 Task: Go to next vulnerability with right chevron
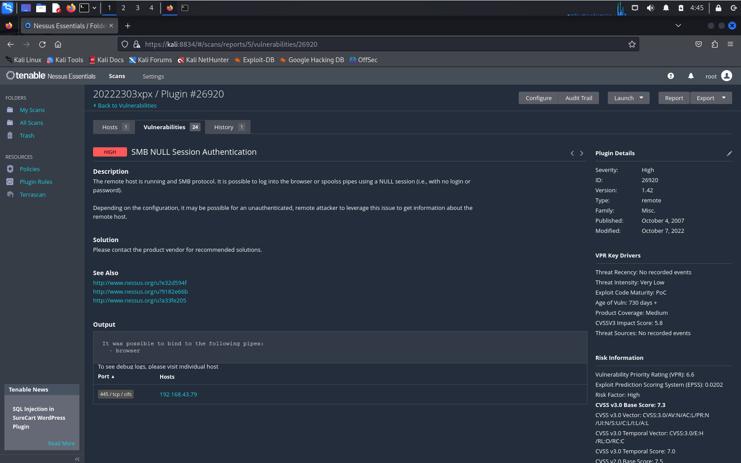(582, 153)
